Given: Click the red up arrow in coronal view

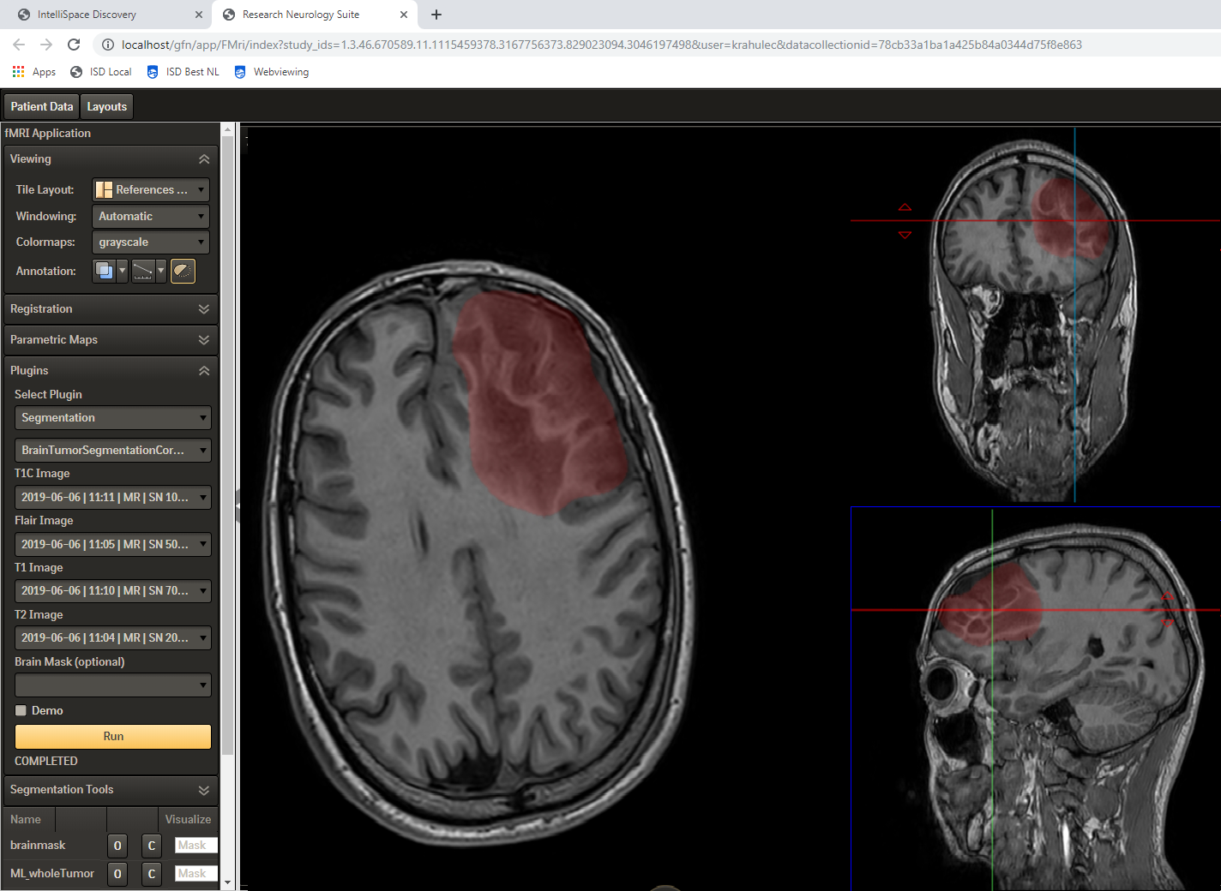Looking at the screenshot, I should click(905, 207).
